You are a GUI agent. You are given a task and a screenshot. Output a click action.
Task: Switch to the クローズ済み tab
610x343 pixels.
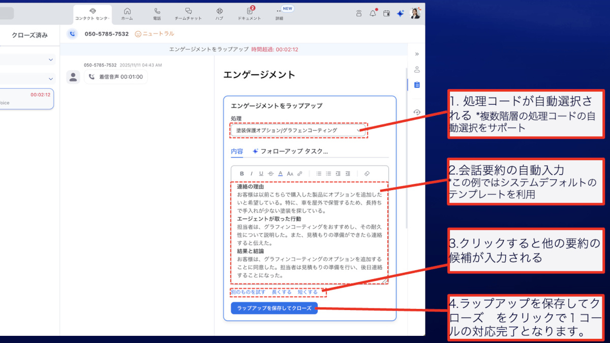[x=29, y=35]
